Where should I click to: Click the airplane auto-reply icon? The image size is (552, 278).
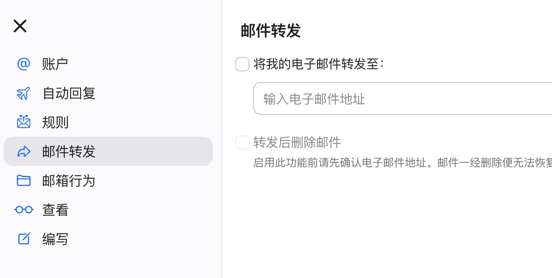coord(24,93)
